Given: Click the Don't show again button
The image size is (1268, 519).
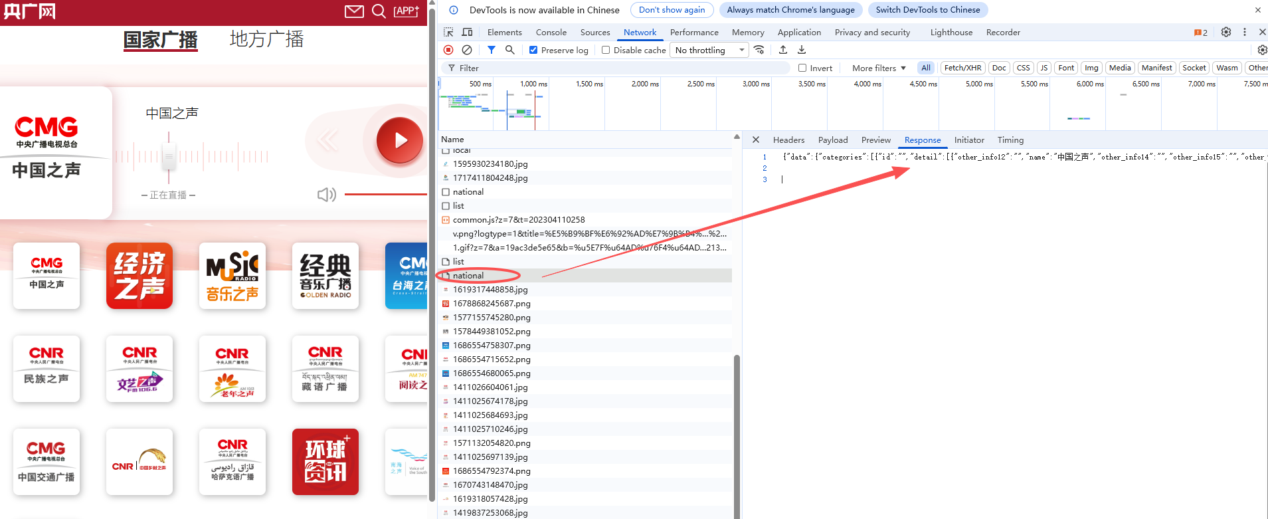Looking at the screenshot, I should [672, 10].
